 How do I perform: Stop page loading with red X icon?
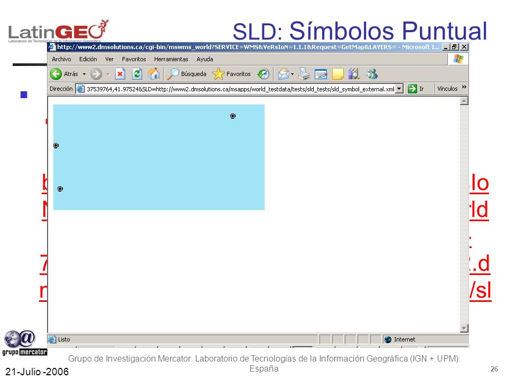click(120, 74)
